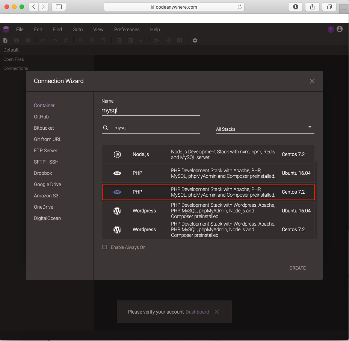Click the All Stacks dropdown arrow
This screenshot has height=341, width=349.
click(310, 127)
